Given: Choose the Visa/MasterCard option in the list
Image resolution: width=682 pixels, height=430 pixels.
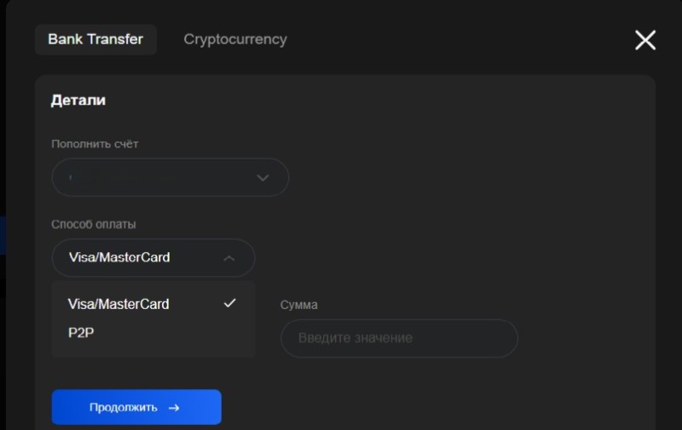Looking at the screenshot, I should 118,304.
